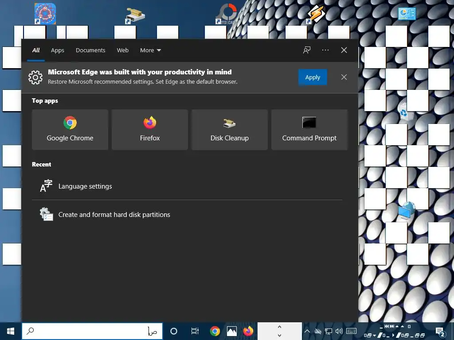Screen dimensions: 454x340
Task: Open Create and format hard disk partitions
Action: (187, 215)
